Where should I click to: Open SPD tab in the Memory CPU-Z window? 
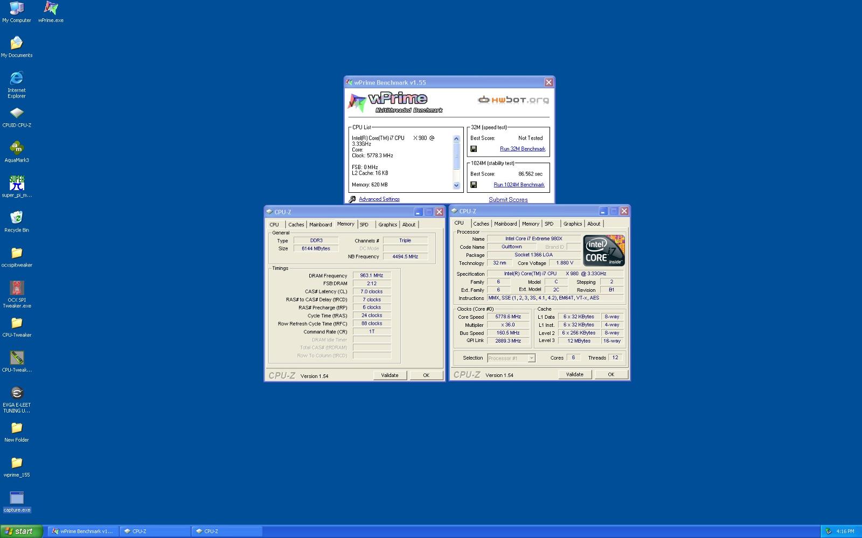pos(364,225)
